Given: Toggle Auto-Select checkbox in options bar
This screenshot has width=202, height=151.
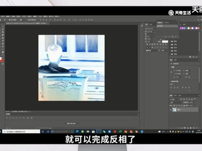Looking at the screenshot, I should 10,20.
